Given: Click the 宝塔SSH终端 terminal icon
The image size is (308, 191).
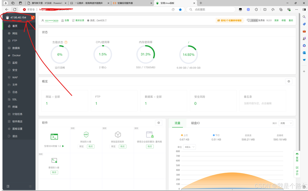Looking at the screenshot, I should coord(54,136).
